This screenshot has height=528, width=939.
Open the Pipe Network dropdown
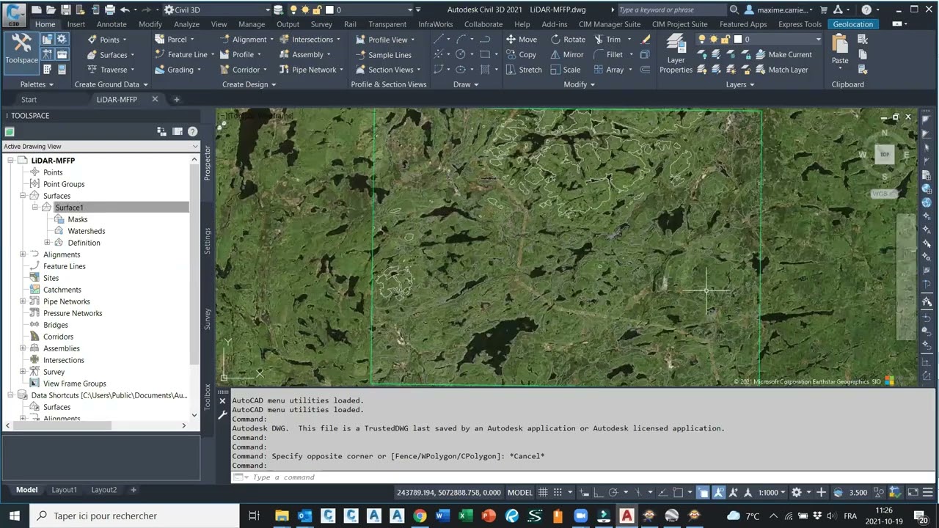(x=313, y=70)
